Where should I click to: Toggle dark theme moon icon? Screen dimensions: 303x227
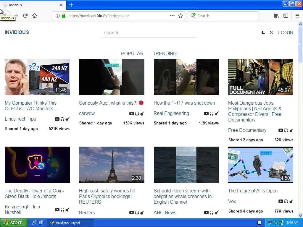pos(263,33)
